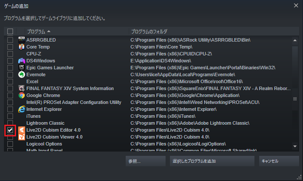Image resolution: width=303 pixels, height=181 pixels.
Task: Click the Live2D Cubism Editor icon
Action: click(21, 130)
